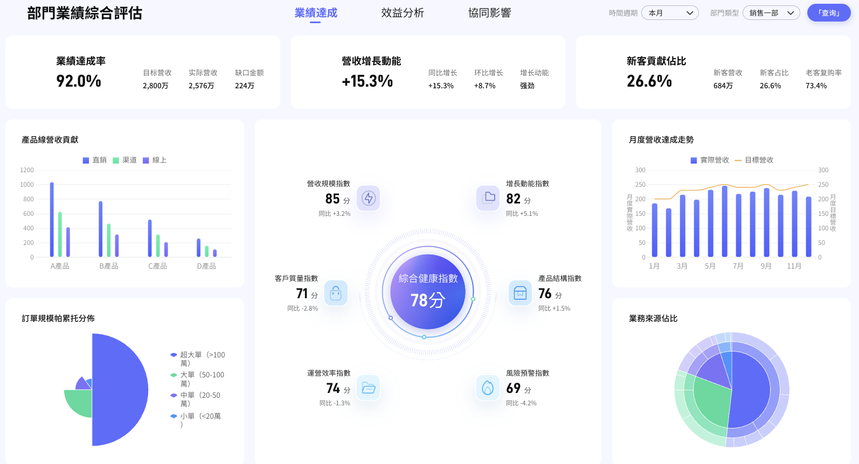Toggle the 目標營收 line legend
This screenshot has width=859, height=464.
754,160
